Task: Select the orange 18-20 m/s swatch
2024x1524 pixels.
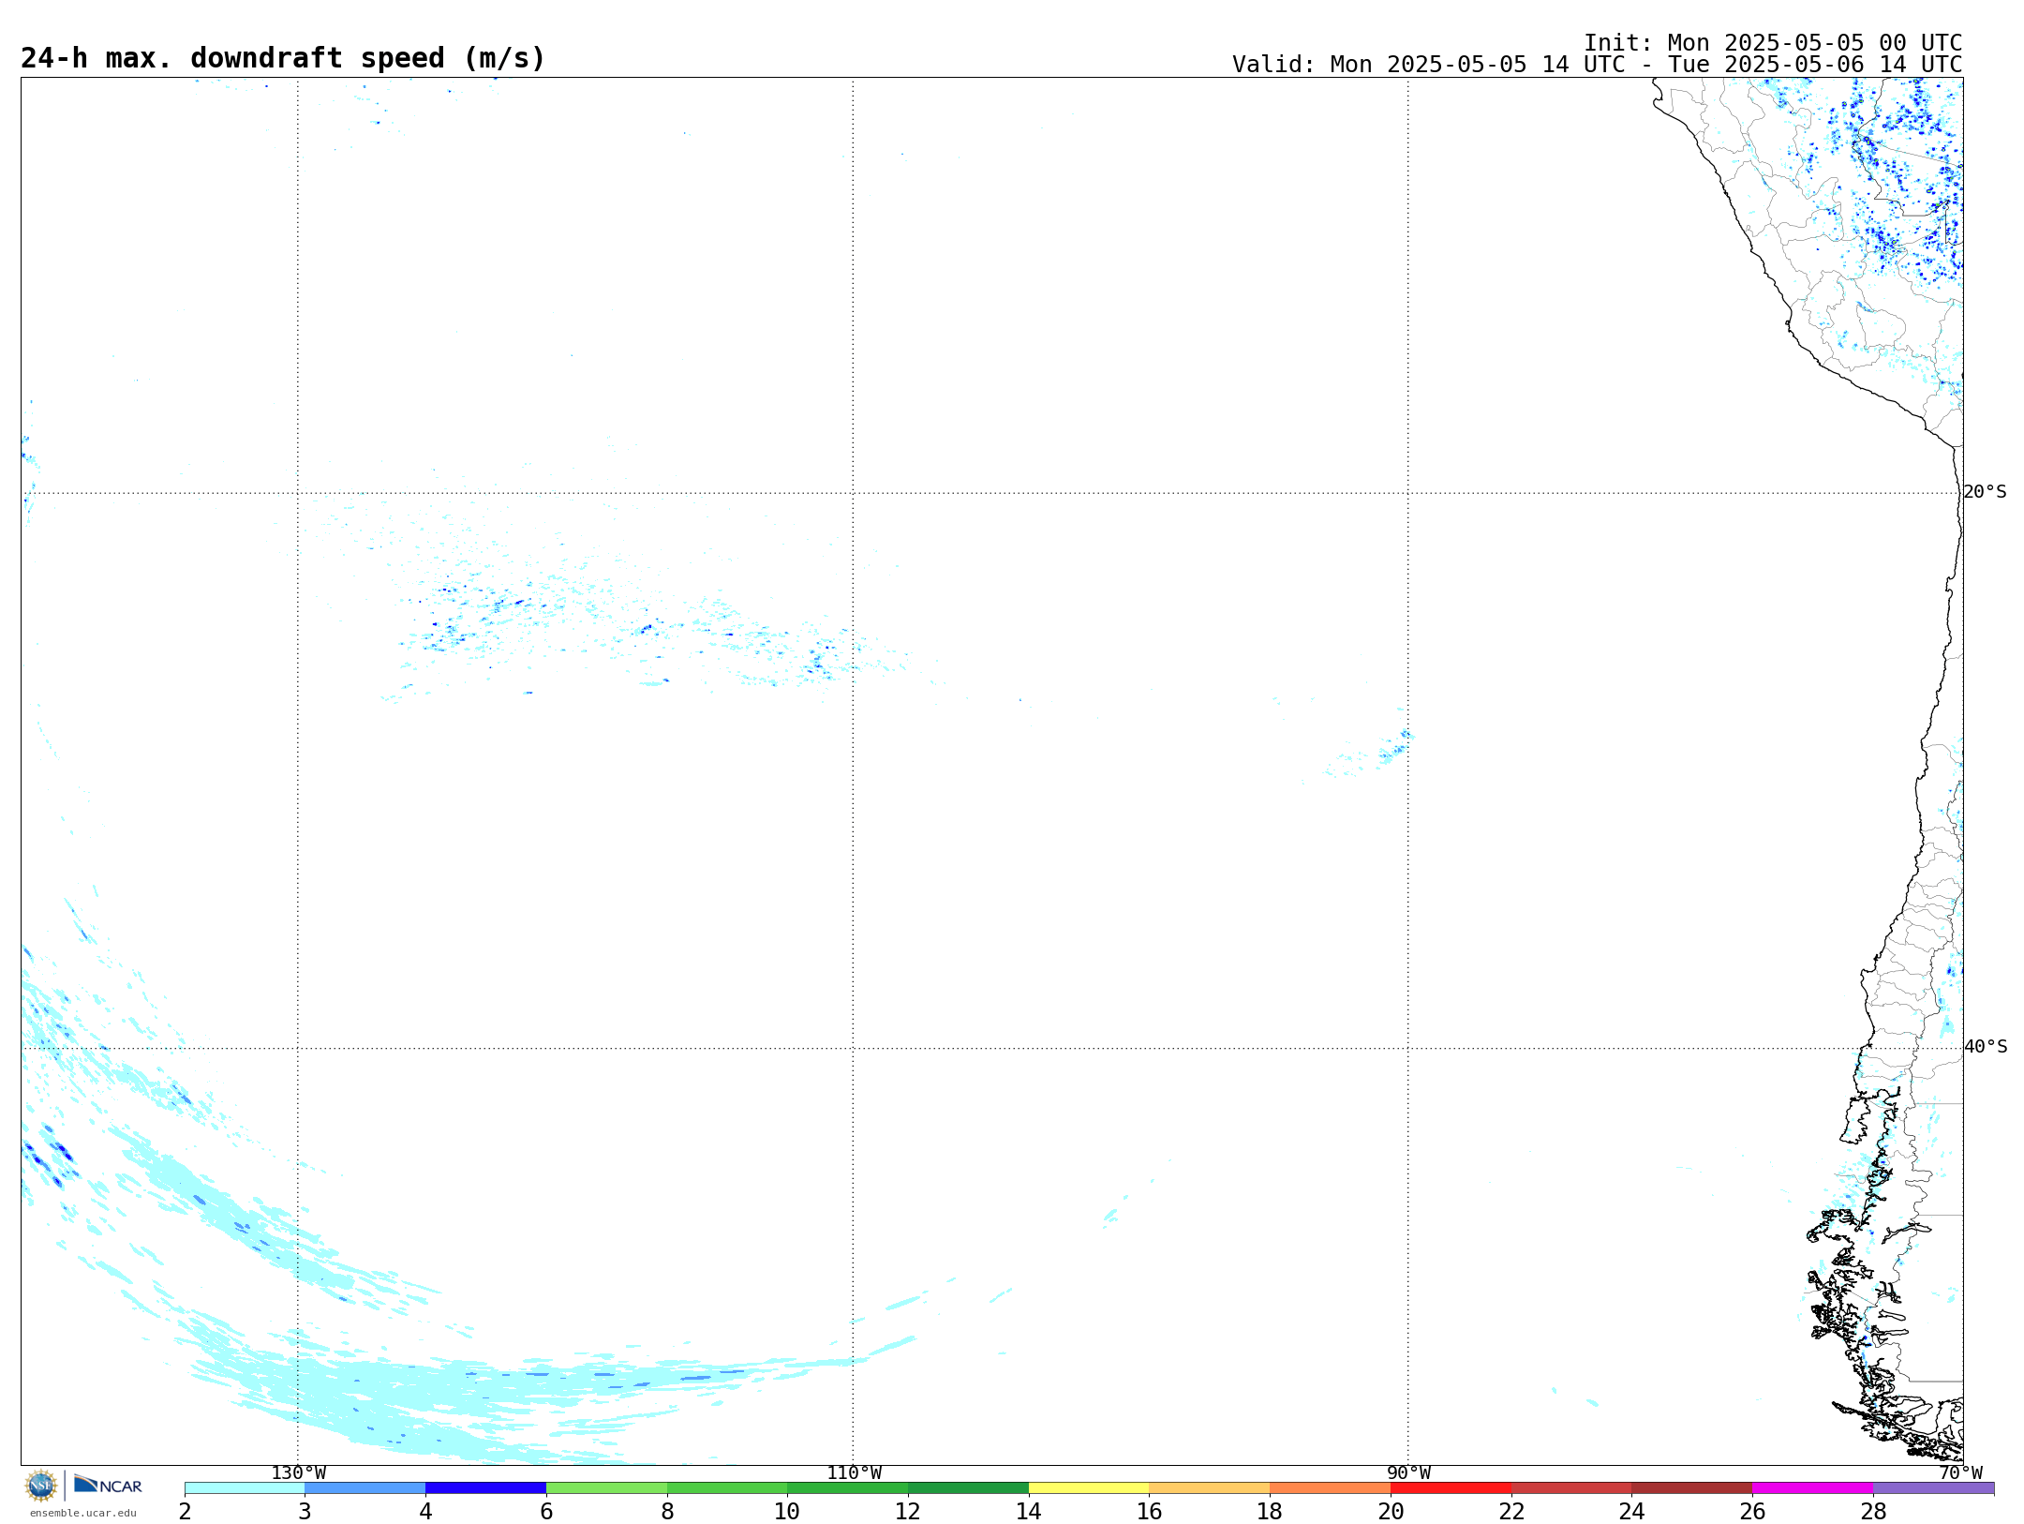Action: pyautogui.click(x=1331, y=1487)
